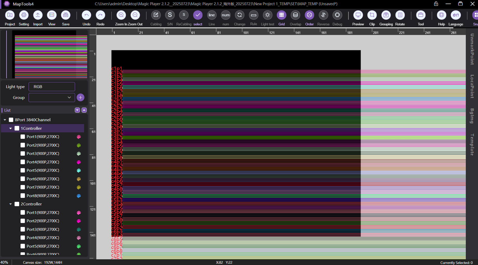The width and height of the screenshot is (478, 265).
Task: Open the Grouping tool
Action: coord(386,15)
